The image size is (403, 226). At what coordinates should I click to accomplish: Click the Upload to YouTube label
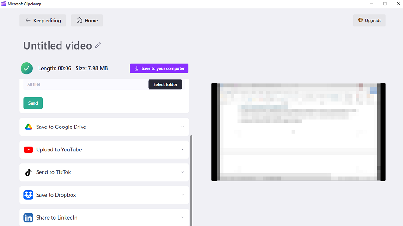point(59,149)
